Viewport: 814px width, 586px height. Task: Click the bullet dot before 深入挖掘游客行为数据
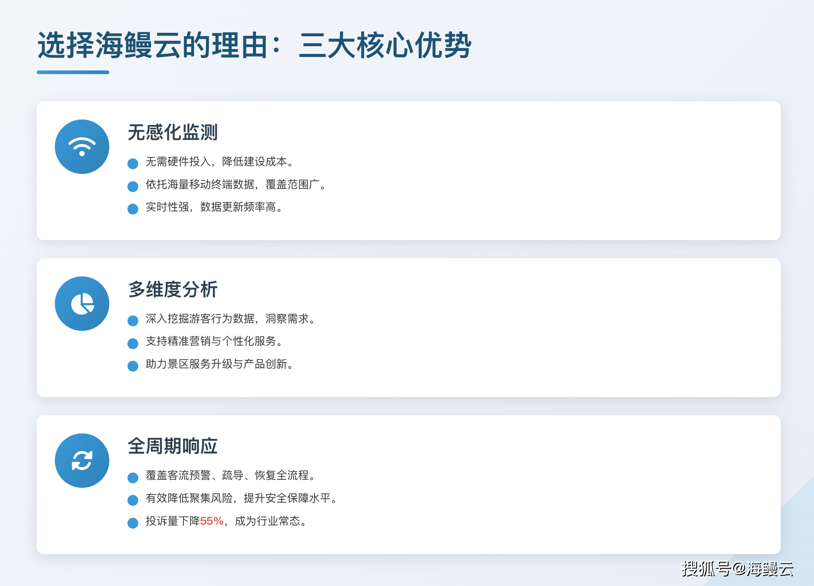tap(133, 321)
